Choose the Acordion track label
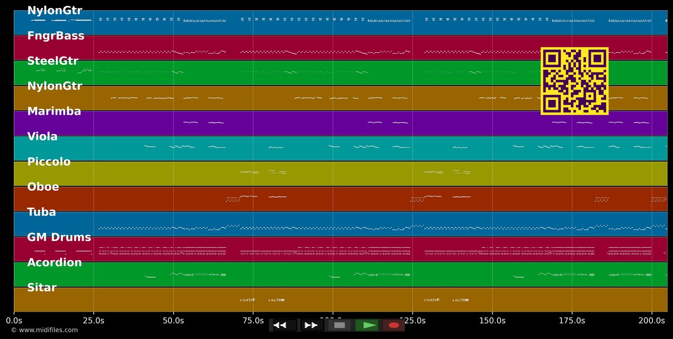This screenshot has width=673, height=339. pyautogui.click(x=54, y=263)
